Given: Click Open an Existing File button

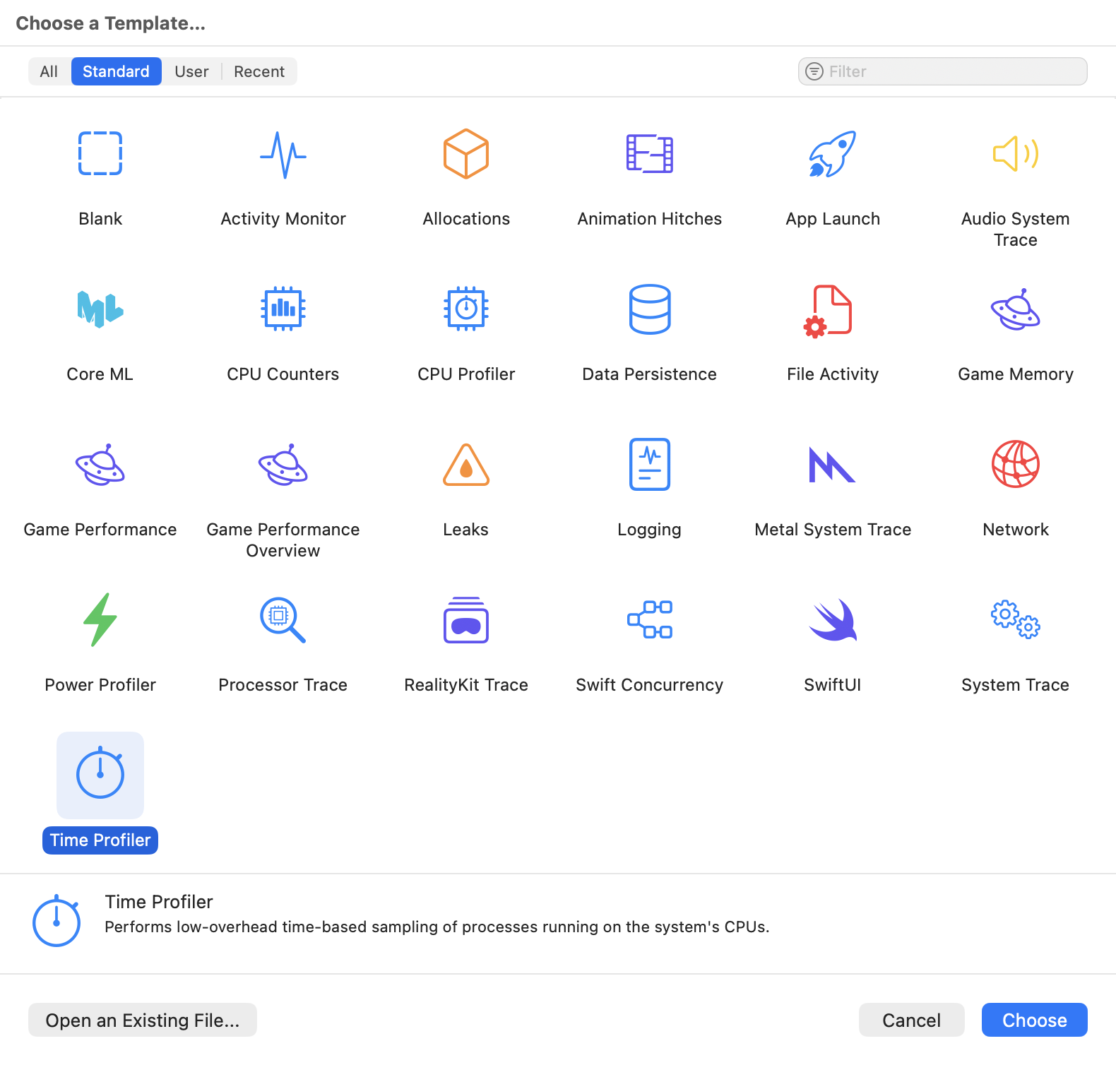Looking at the screenshot, I should [x=143, y=1020].
